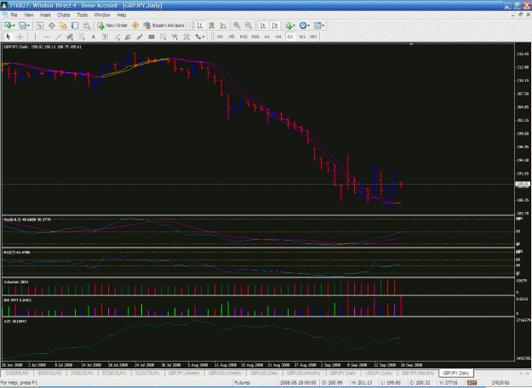
Task: Open the Periods clock dropdown
Action: [x=308, y=26]
